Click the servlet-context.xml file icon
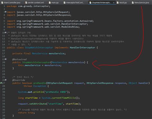 click(x=26, y=3)
